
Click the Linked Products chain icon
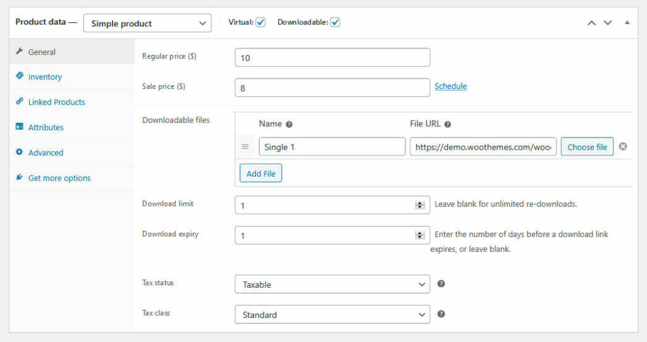tap(19, 102)
